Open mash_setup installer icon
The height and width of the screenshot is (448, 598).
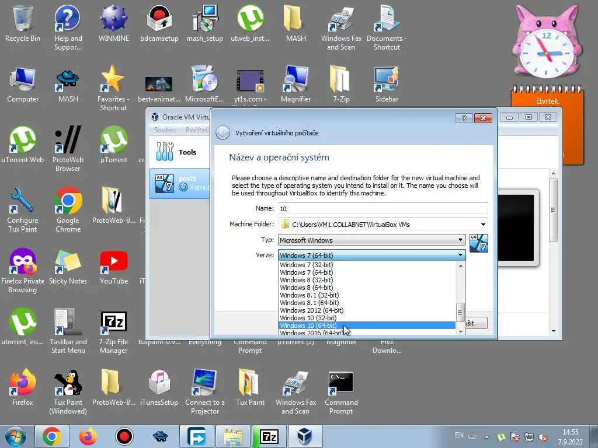(x=205, y=23)
